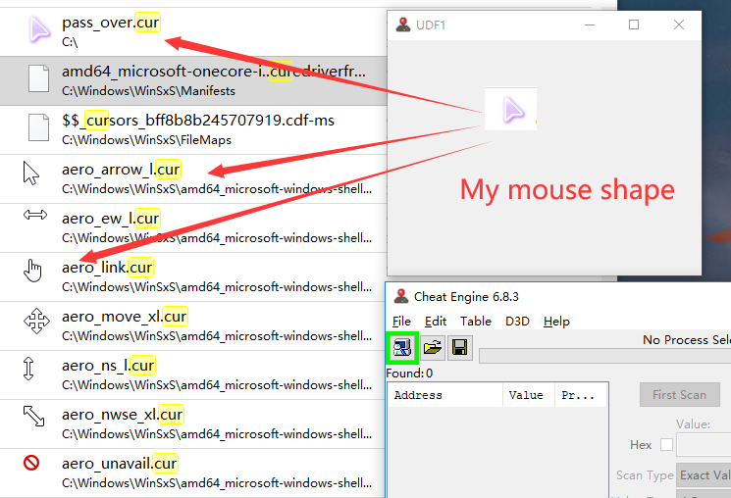731x498 pixels.
Task: Open the D3D menu in Cheat Engine
Action: 517,322
